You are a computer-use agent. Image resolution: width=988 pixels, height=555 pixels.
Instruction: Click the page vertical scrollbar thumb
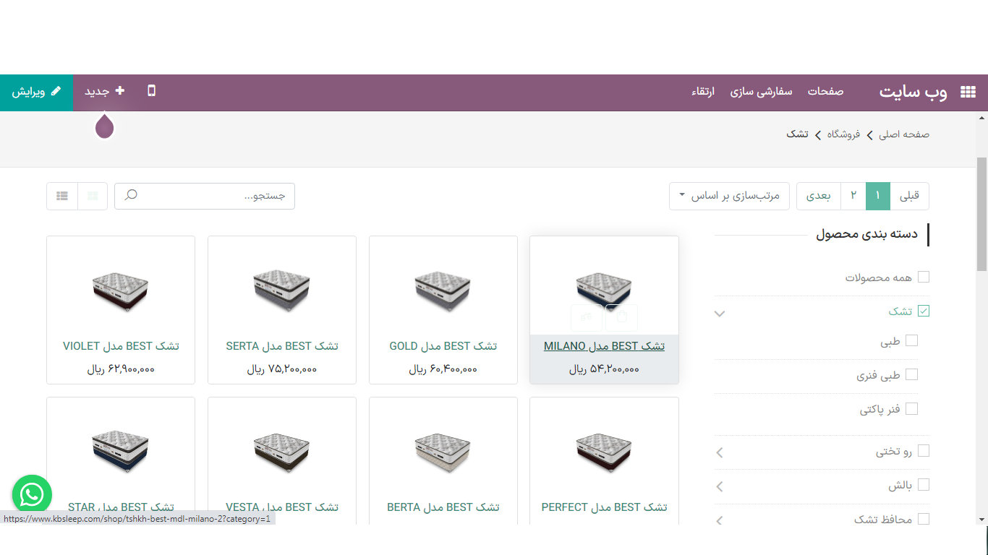[x=982, y=213]
